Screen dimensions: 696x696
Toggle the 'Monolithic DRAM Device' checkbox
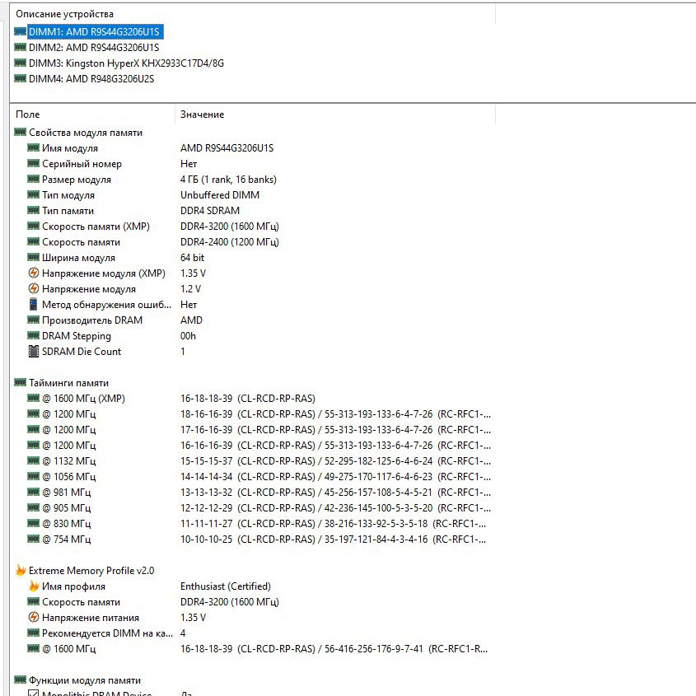tap(33, 693)
